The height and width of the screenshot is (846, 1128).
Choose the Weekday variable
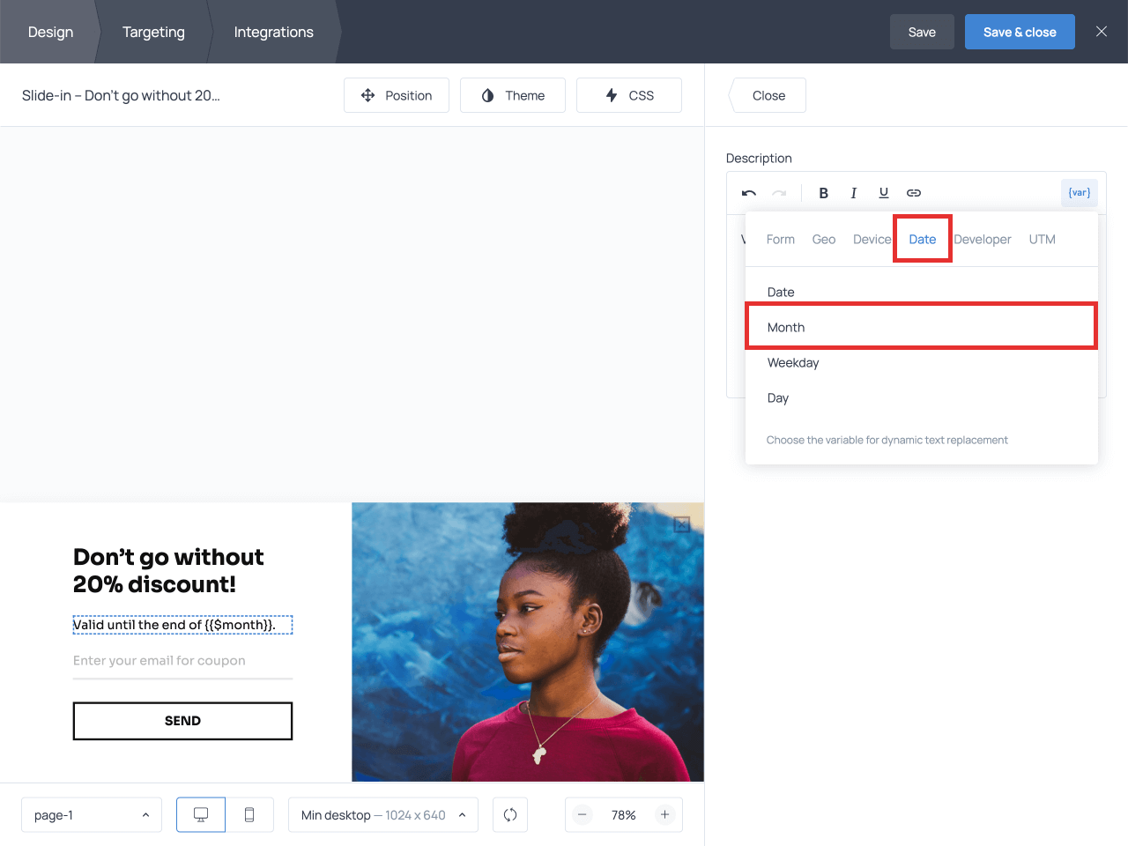(793, 363)
